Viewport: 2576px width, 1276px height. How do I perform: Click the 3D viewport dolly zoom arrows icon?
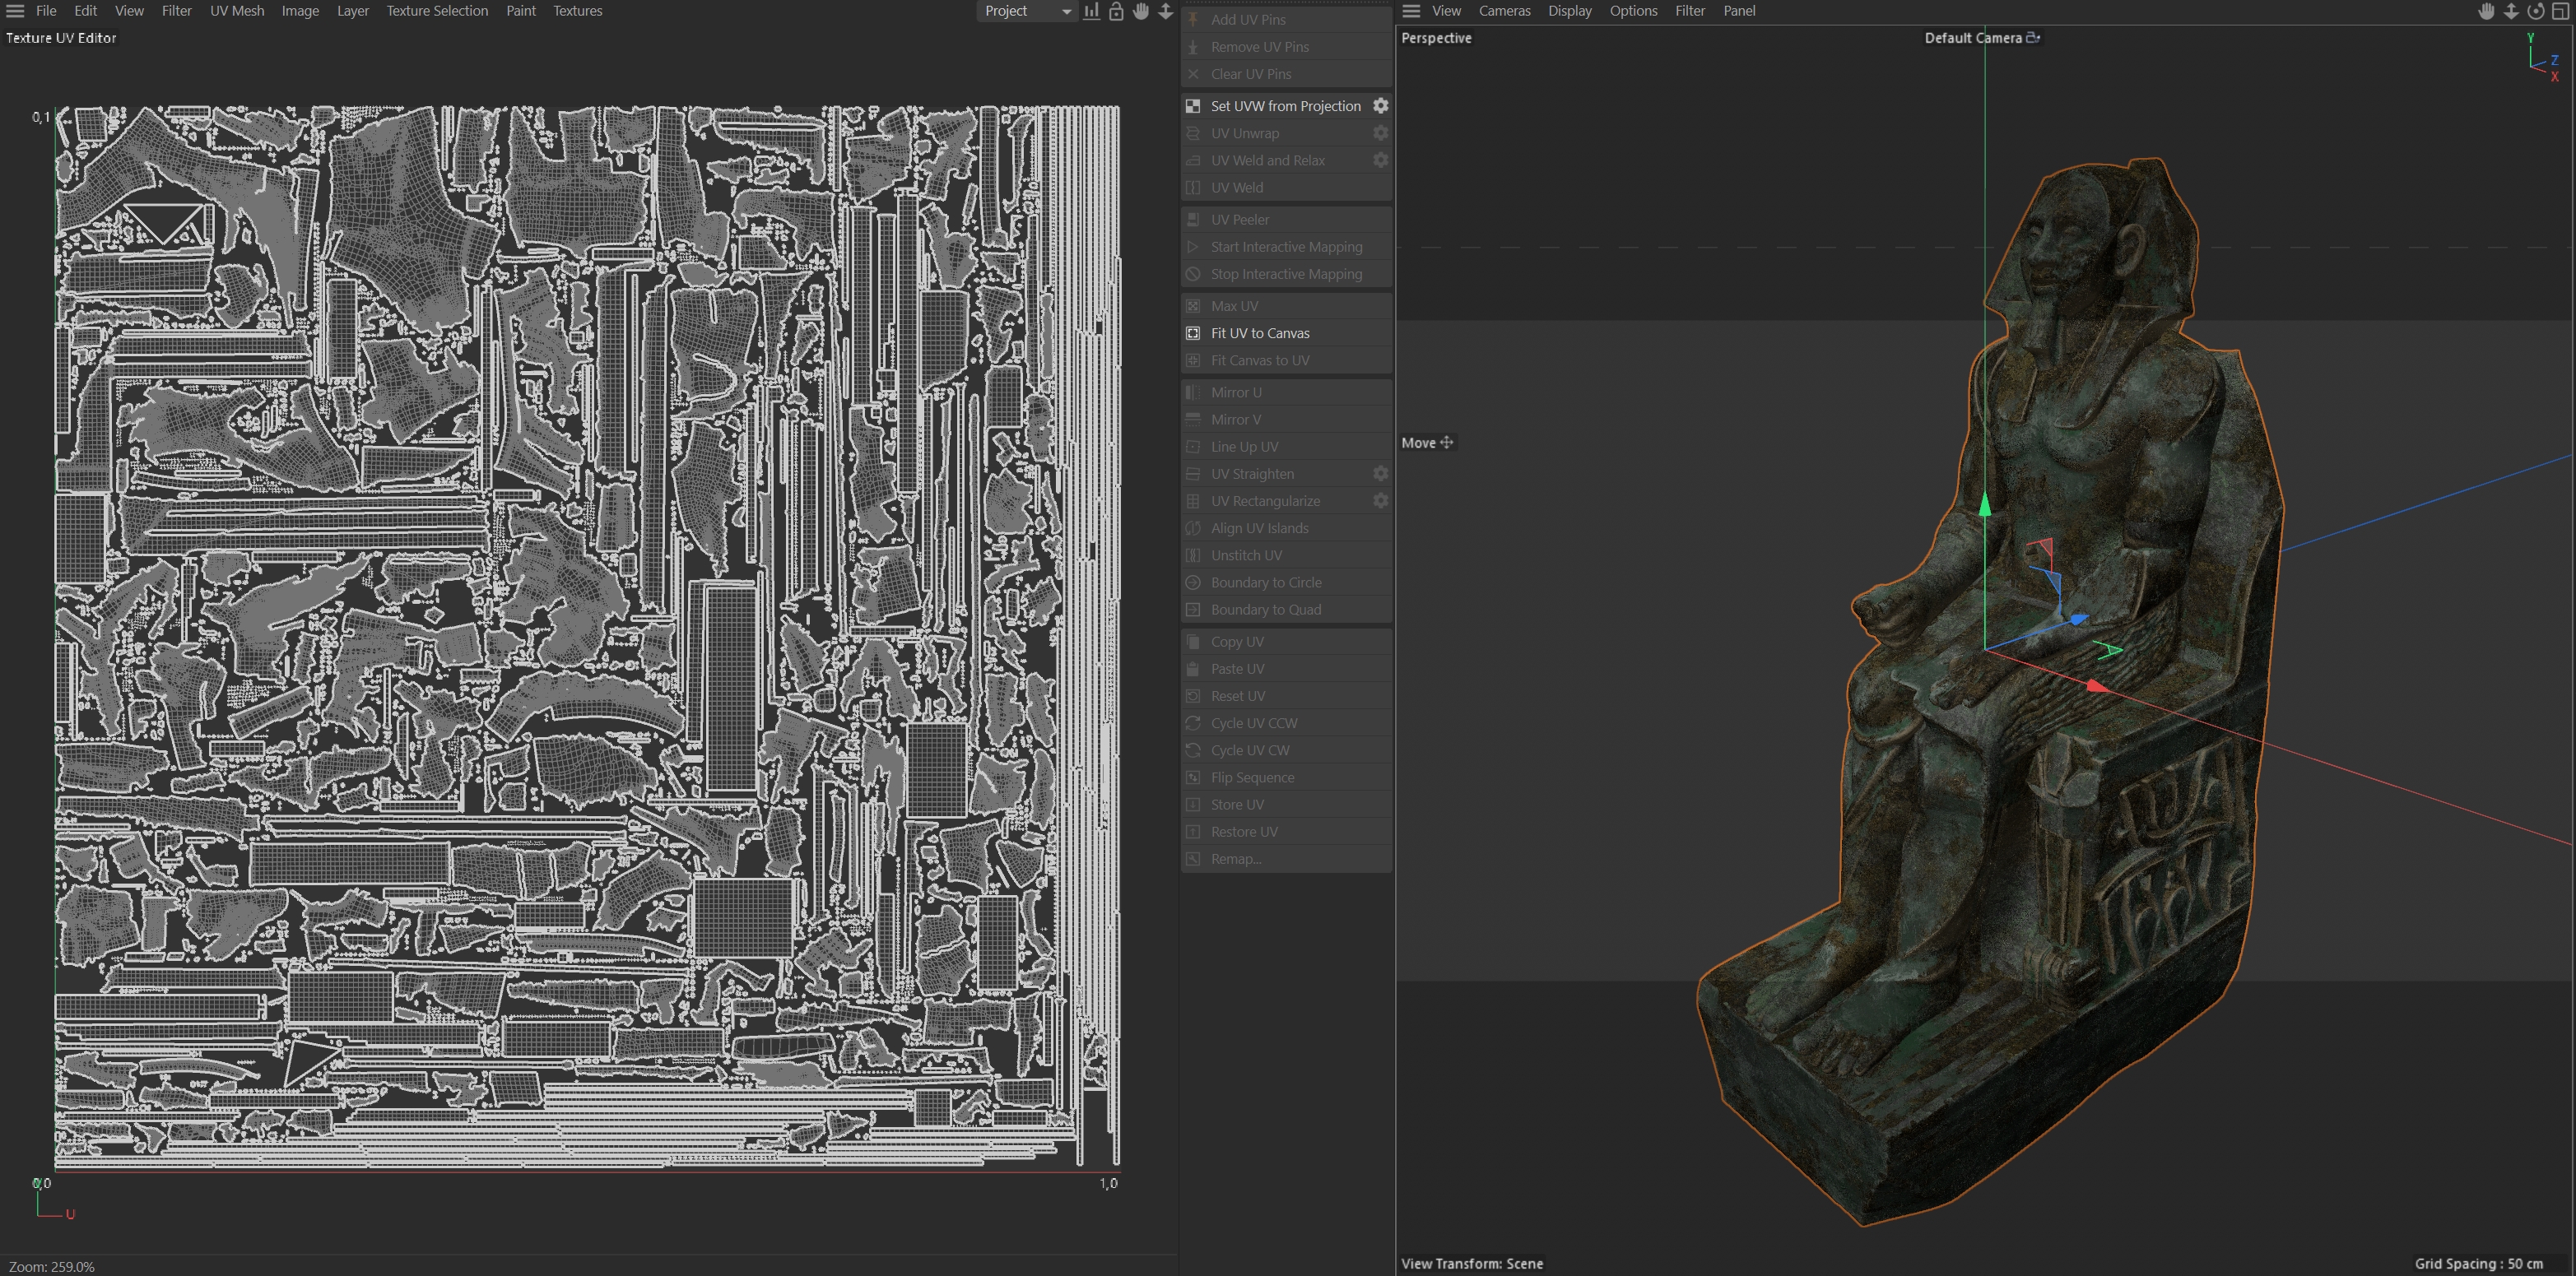[2511, 11]
